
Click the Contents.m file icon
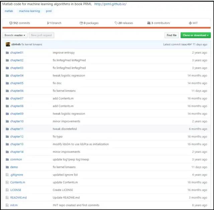click(x=7, y=183)
